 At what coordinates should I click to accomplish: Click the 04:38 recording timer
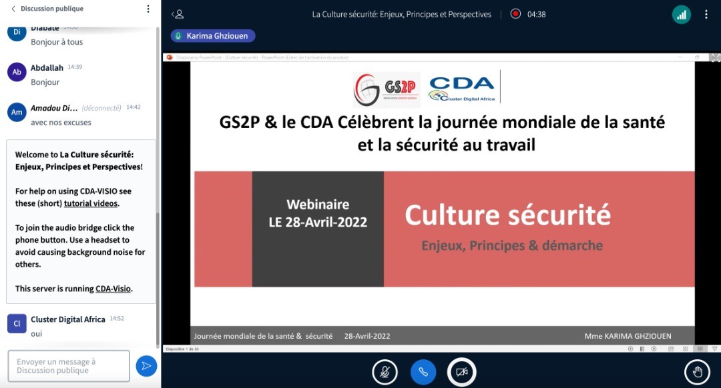[536, 14]
